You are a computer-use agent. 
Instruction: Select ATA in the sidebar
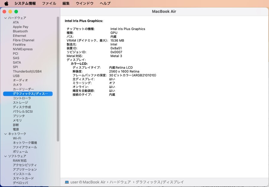pos(16,22)
